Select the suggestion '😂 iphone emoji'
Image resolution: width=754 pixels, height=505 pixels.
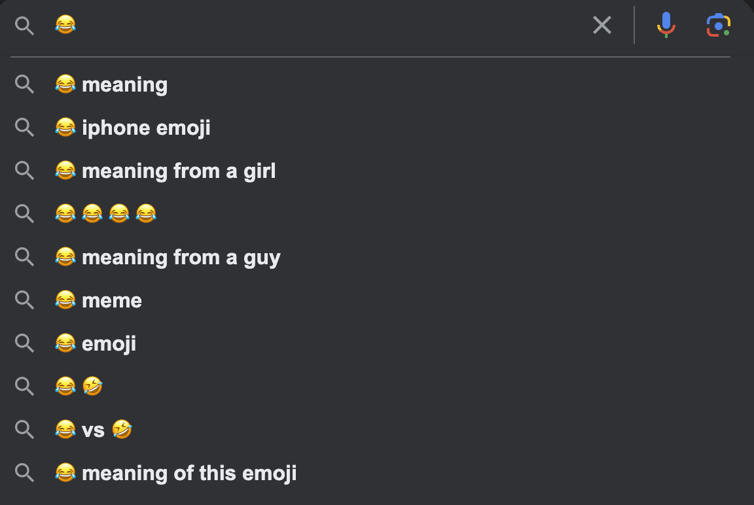click(x=133, y=128)
